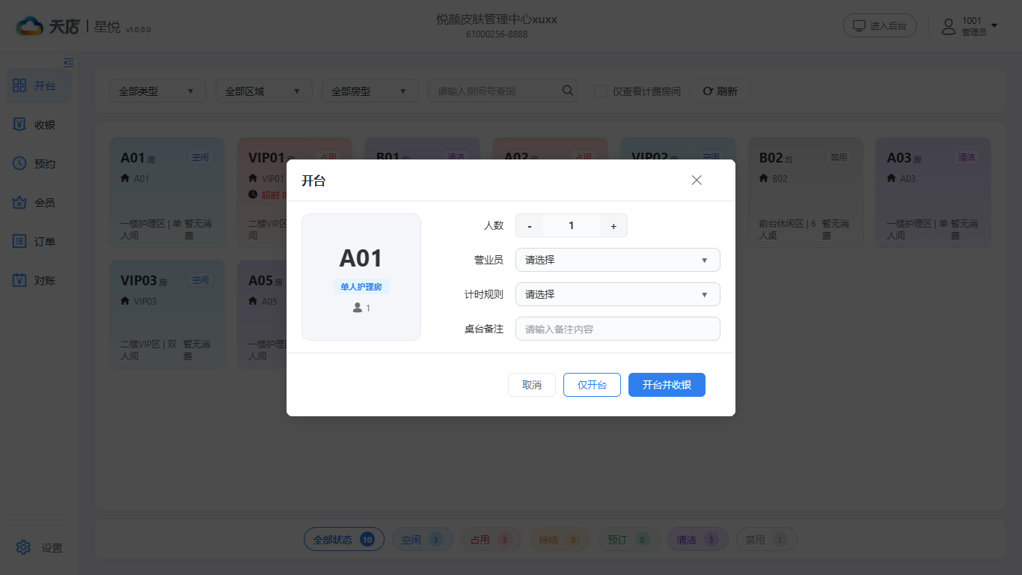Open 设置 gear at sidebar bottom
1022x575 pixels.
tap(39, 548)
